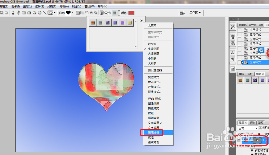Set snapshot source box for first 应用样式 row
Image resolution: width=269 pixels, height=155 pixels.
[239, 30]
